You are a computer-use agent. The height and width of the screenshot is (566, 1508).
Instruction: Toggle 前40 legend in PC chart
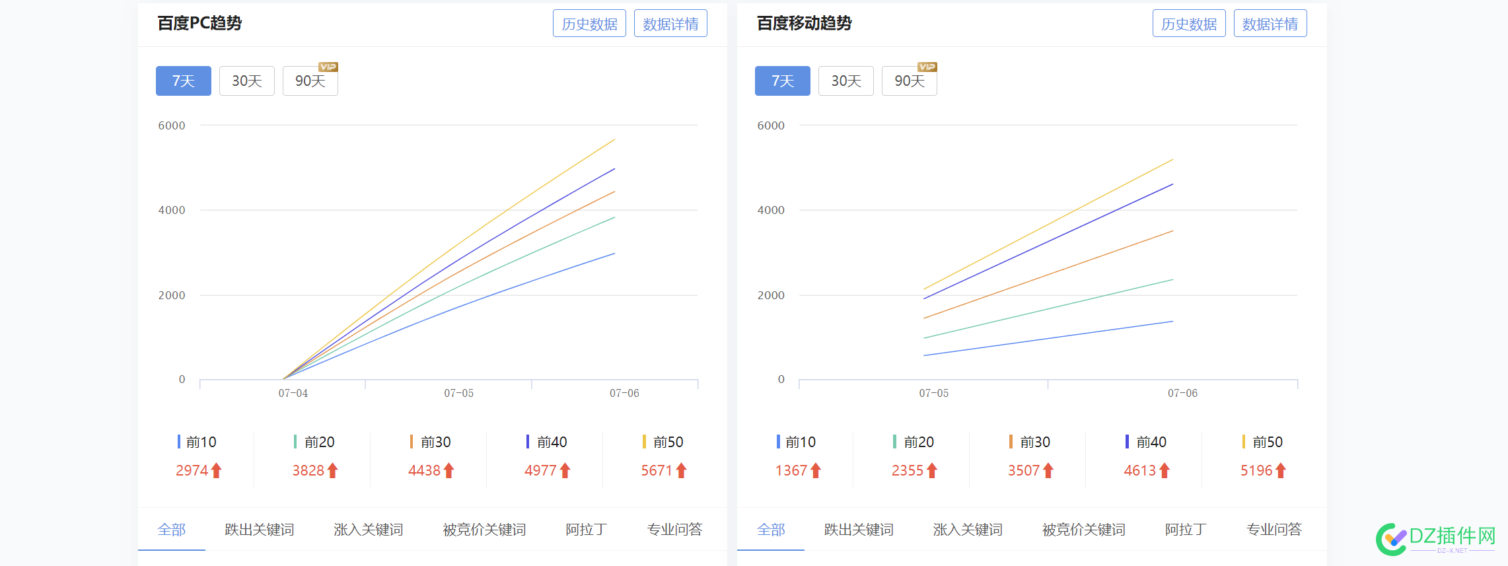[x=547, y=442]
